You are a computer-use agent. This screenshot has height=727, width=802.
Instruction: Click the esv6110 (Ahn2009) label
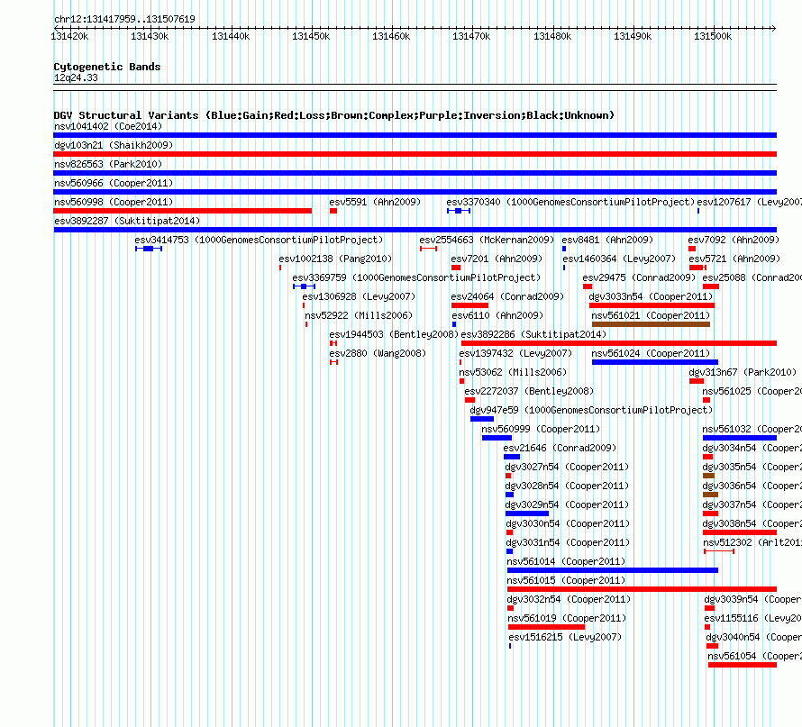click(x=497, y=315)
